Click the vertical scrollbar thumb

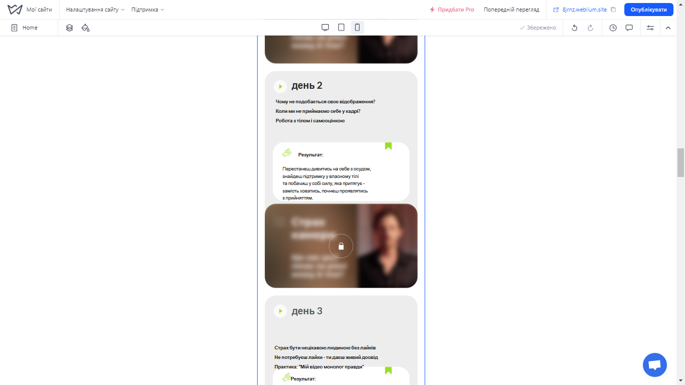click(680, 162)
